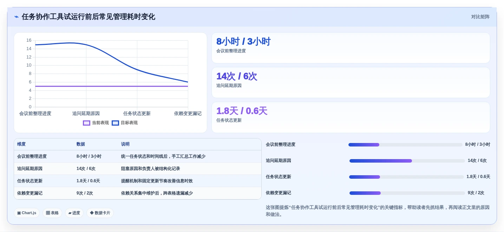
Task: Click the y-axis value 16 on the chart
Action: pos(29,40)
